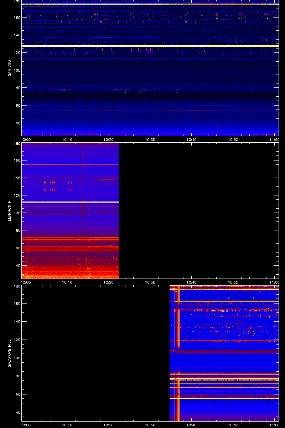This screenshot has height=428, width=285.
Task: Select Learmonth 120 frequency tick label
Action: pyautogui.click(x=16, y=195)
